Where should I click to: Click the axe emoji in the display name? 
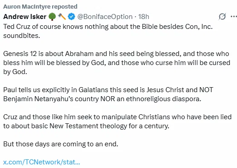click(x=62, y=17)
